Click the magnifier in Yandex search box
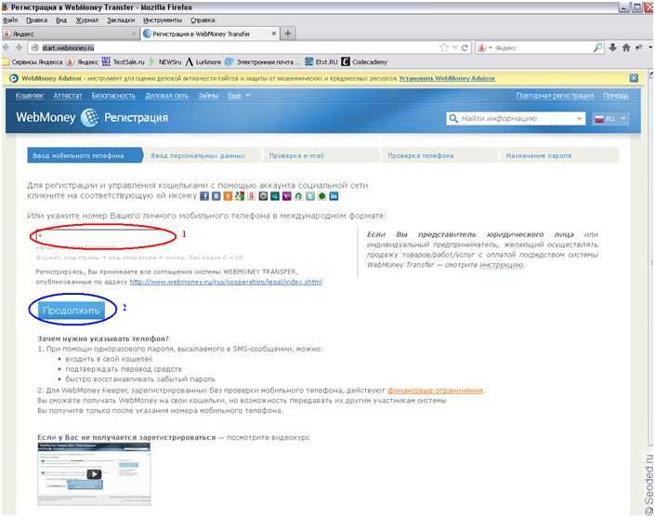 click(x=597, y=47)
